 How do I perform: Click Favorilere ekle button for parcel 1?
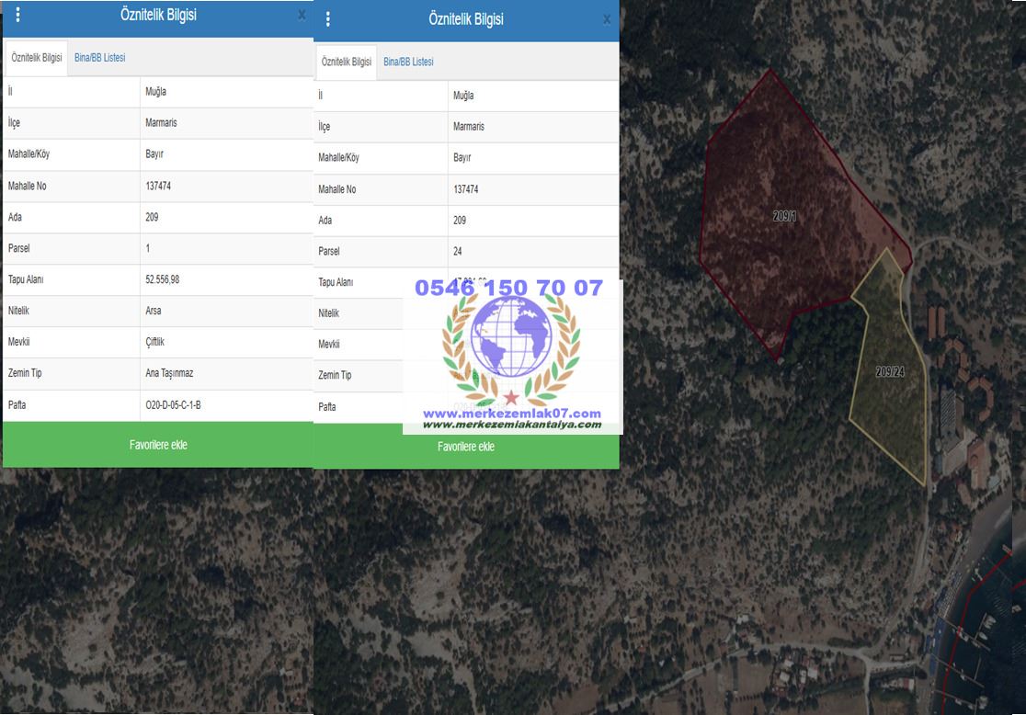158,445
